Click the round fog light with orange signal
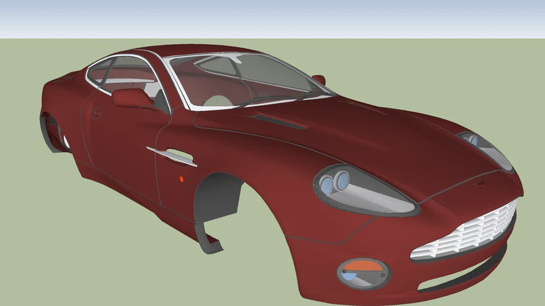 point(363,272)
